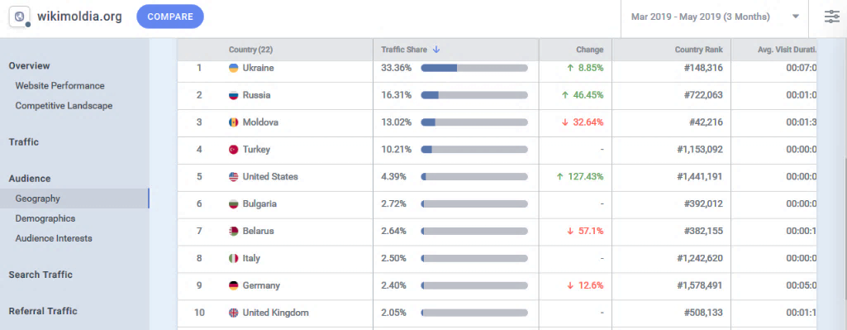Click the COMPARE button
Image resolution: width=847 pixels, height=330 pixels.
coord(170,17)
